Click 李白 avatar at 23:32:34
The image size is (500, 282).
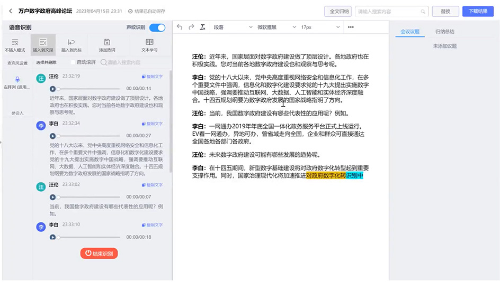[x=41, y=126]
